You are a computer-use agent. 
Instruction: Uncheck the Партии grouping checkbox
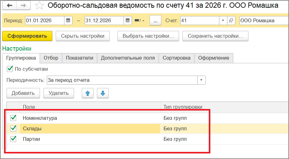click(13, 139)
